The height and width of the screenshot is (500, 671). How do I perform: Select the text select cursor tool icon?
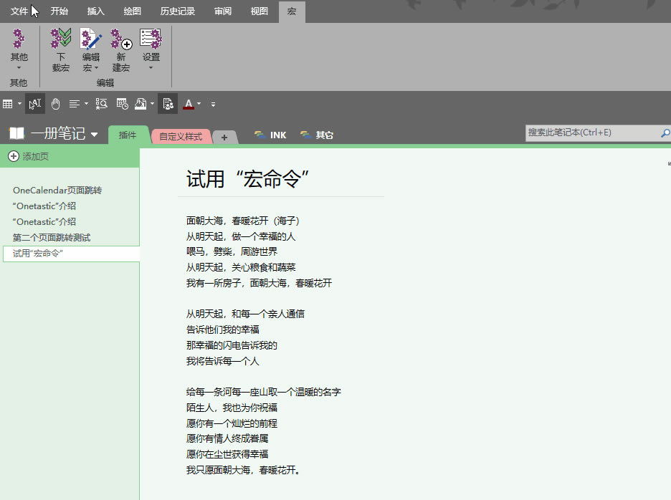click(x=34, y=103)
